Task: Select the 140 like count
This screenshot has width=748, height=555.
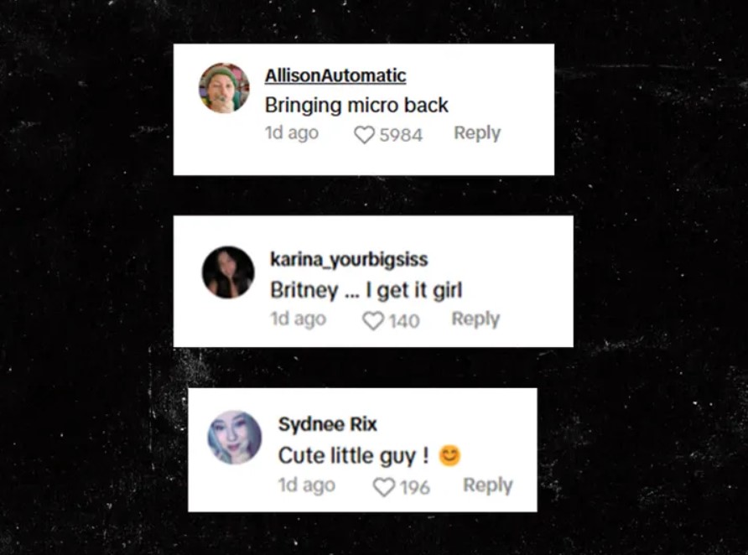Action: [x=404, y=321]
